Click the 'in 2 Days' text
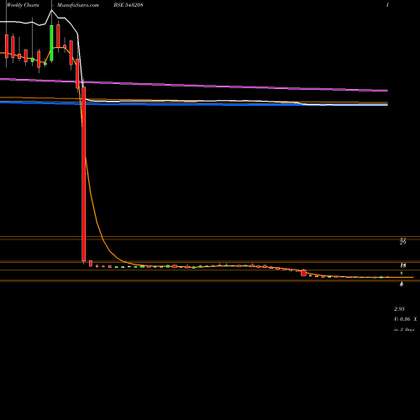The width and height of the screenshot is (420, 420). (404, 329)
